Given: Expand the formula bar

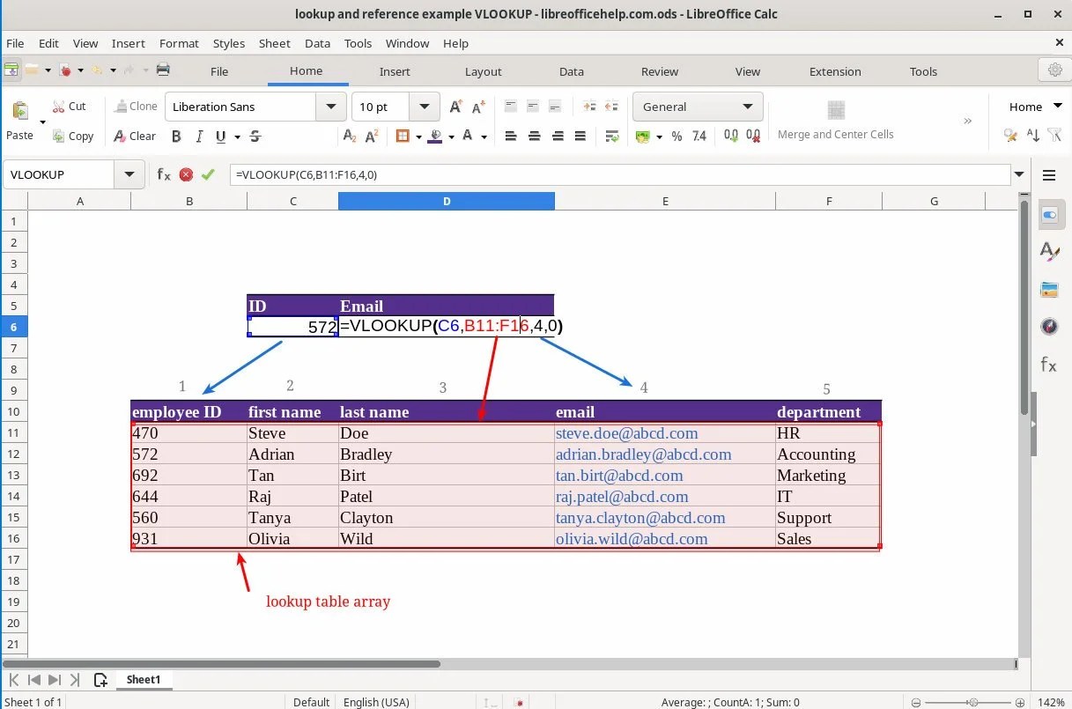Looking at the screenshot, I should [x=1020, y=174].
